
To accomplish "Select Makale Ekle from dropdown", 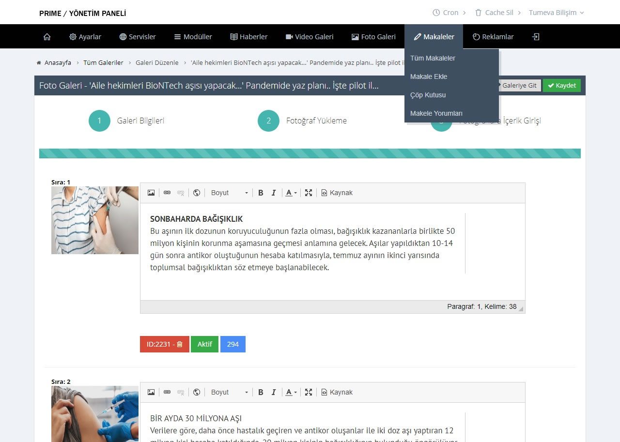I will tap(451, 76).
